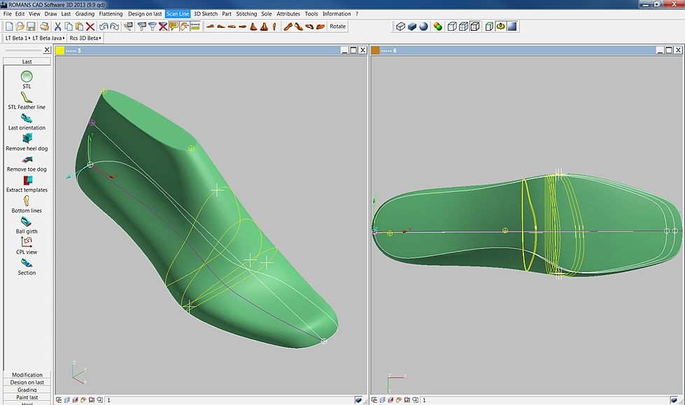Viewport: 685px width, 405px height.
Task: Click the layer number field below view 5
Action: 229,400
